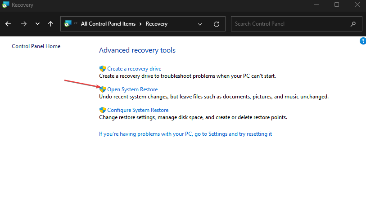Click Create a recovery drive link
The width and height of the screenshot is (366, 200).
point(134,69)
